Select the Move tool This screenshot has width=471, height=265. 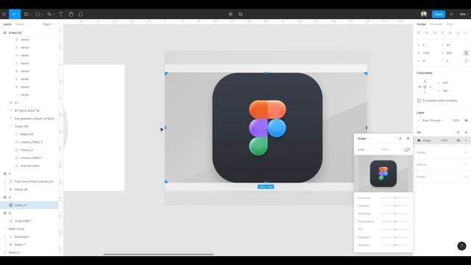[13, 14]
